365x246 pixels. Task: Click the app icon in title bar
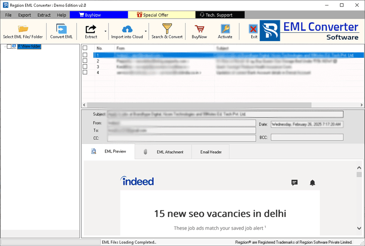[x=5, y=5]
